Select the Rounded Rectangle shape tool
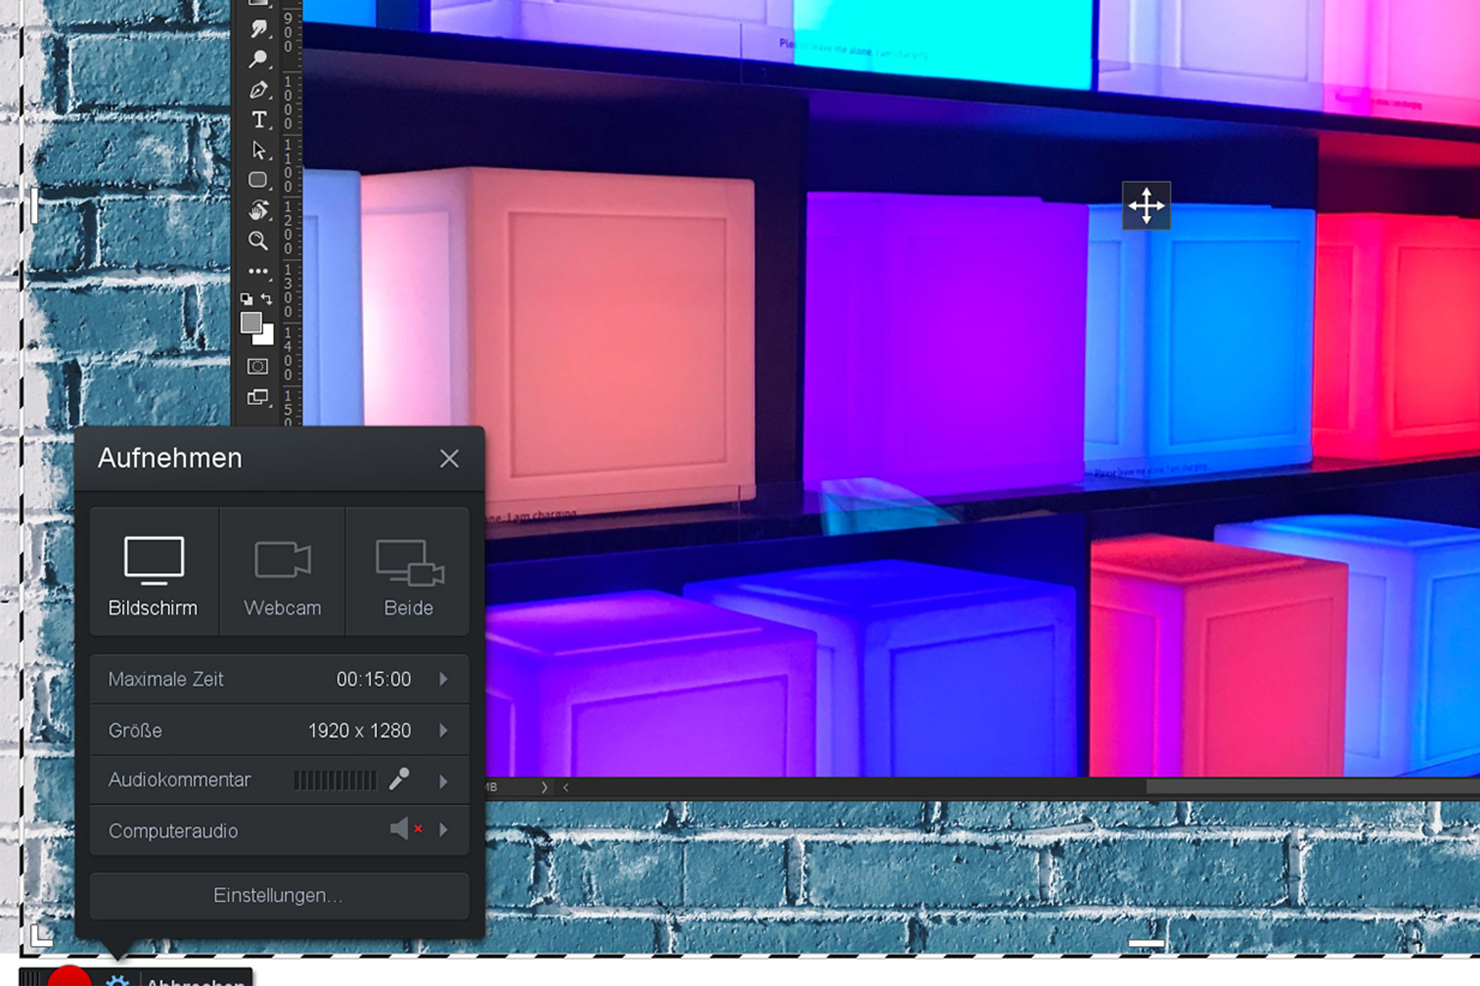1480x986 pixels. (258, 180)
